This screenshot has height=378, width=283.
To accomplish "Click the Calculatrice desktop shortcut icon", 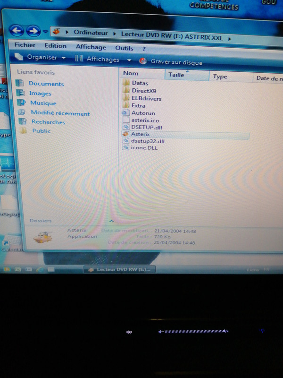I will tap(11, 241).
